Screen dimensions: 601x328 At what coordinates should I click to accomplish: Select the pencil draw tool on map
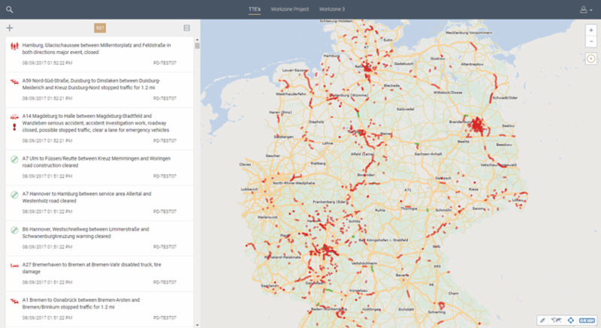[542, 320]
